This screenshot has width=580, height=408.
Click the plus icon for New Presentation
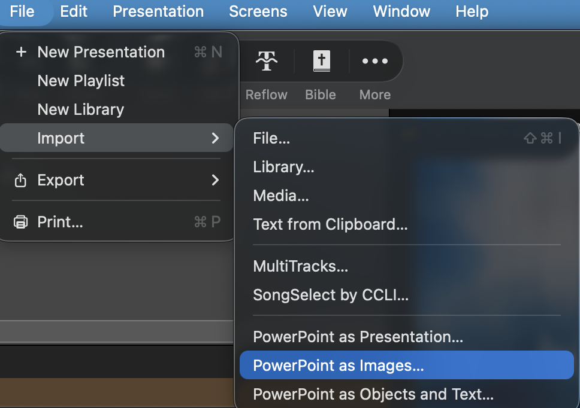pyautogui.click(x=21, y=52)
